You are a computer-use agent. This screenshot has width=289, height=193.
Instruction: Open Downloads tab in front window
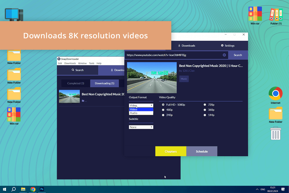(187, 46)
